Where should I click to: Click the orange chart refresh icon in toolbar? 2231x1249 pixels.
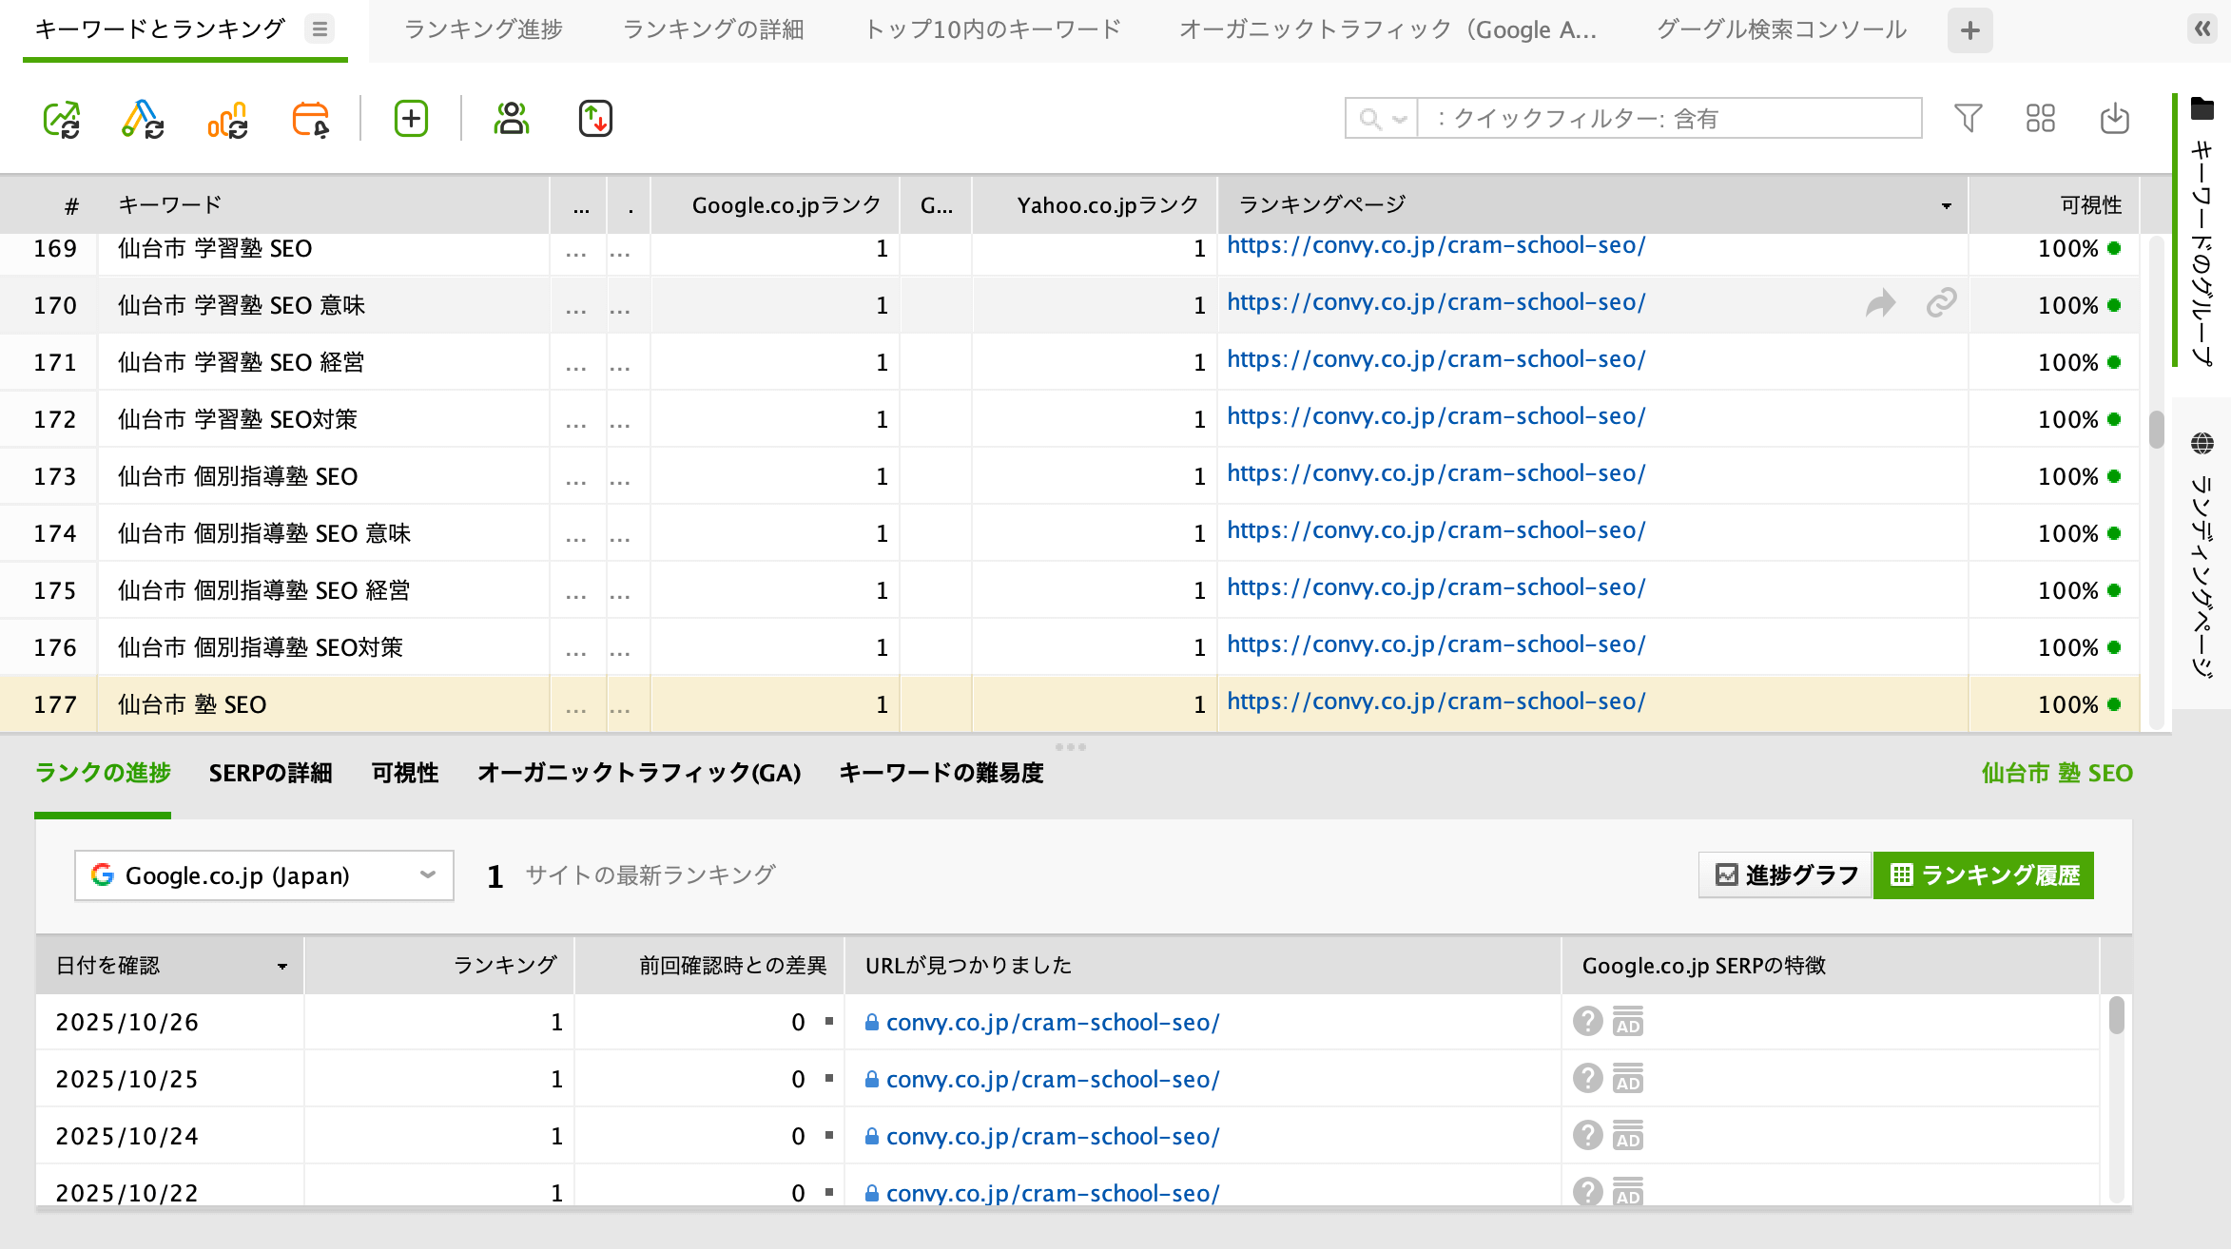click(227, 120)
